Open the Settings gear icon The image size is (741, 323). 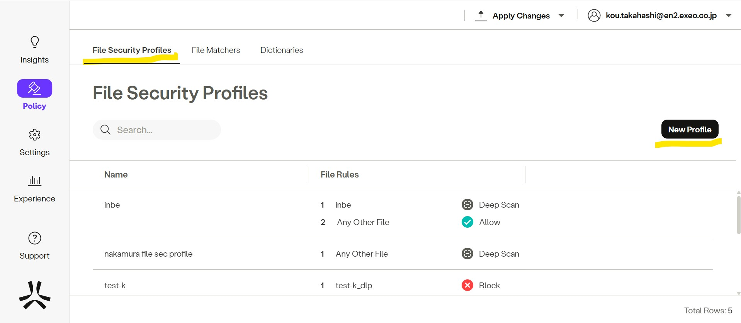point(34,135)
